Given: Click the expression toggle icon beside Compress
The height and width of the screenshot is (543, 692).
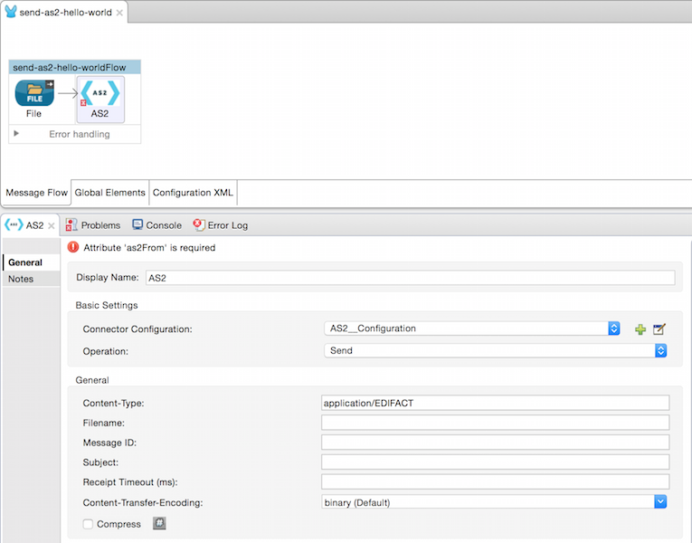Looking at the screenshot, I should 159,523.
